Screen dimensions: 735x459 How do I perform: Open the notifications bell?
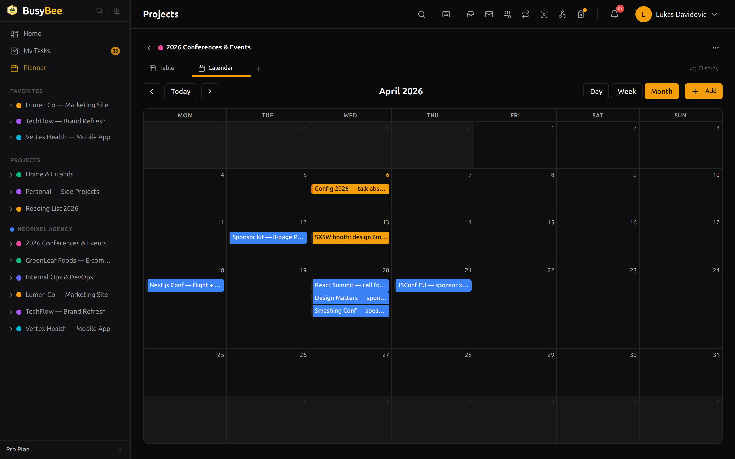click(x=615, y=14)
